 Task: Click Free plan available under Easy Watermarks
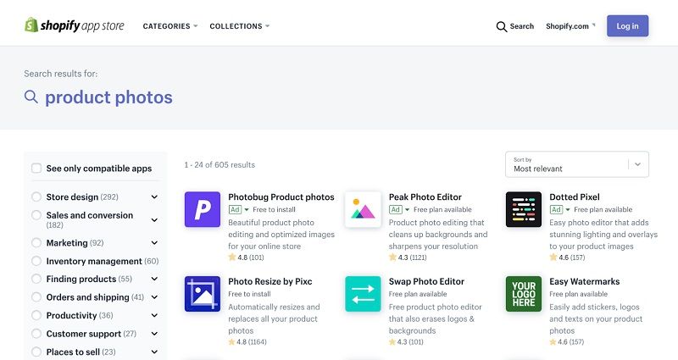tap(578, 294)
